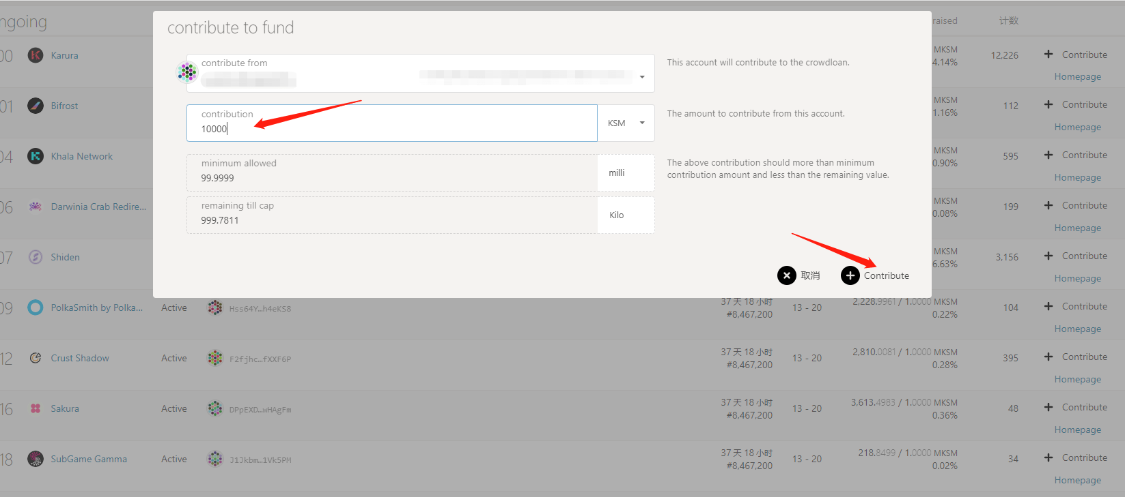
Task: Confirm with the dialog Contribute button
Action: click(876, 275)
